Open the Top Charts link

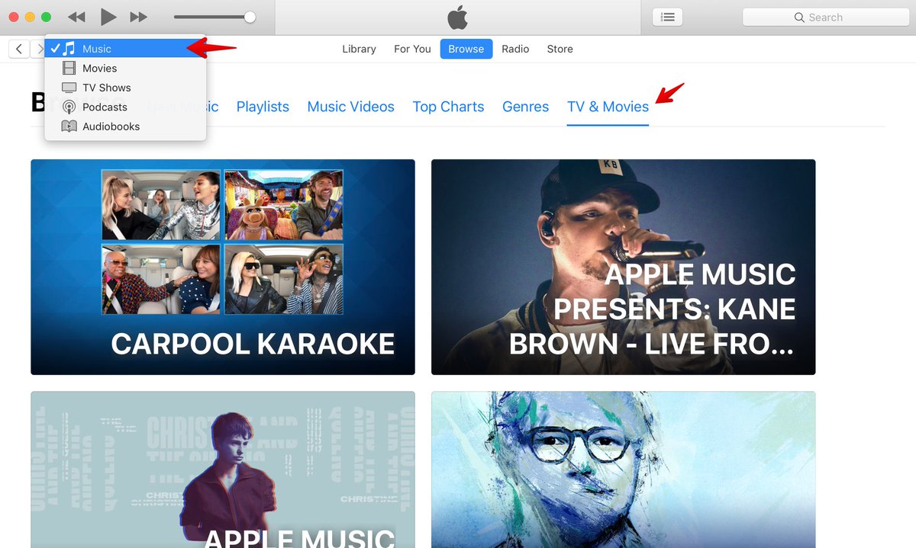pyautogui.click(x=448, y=107)
